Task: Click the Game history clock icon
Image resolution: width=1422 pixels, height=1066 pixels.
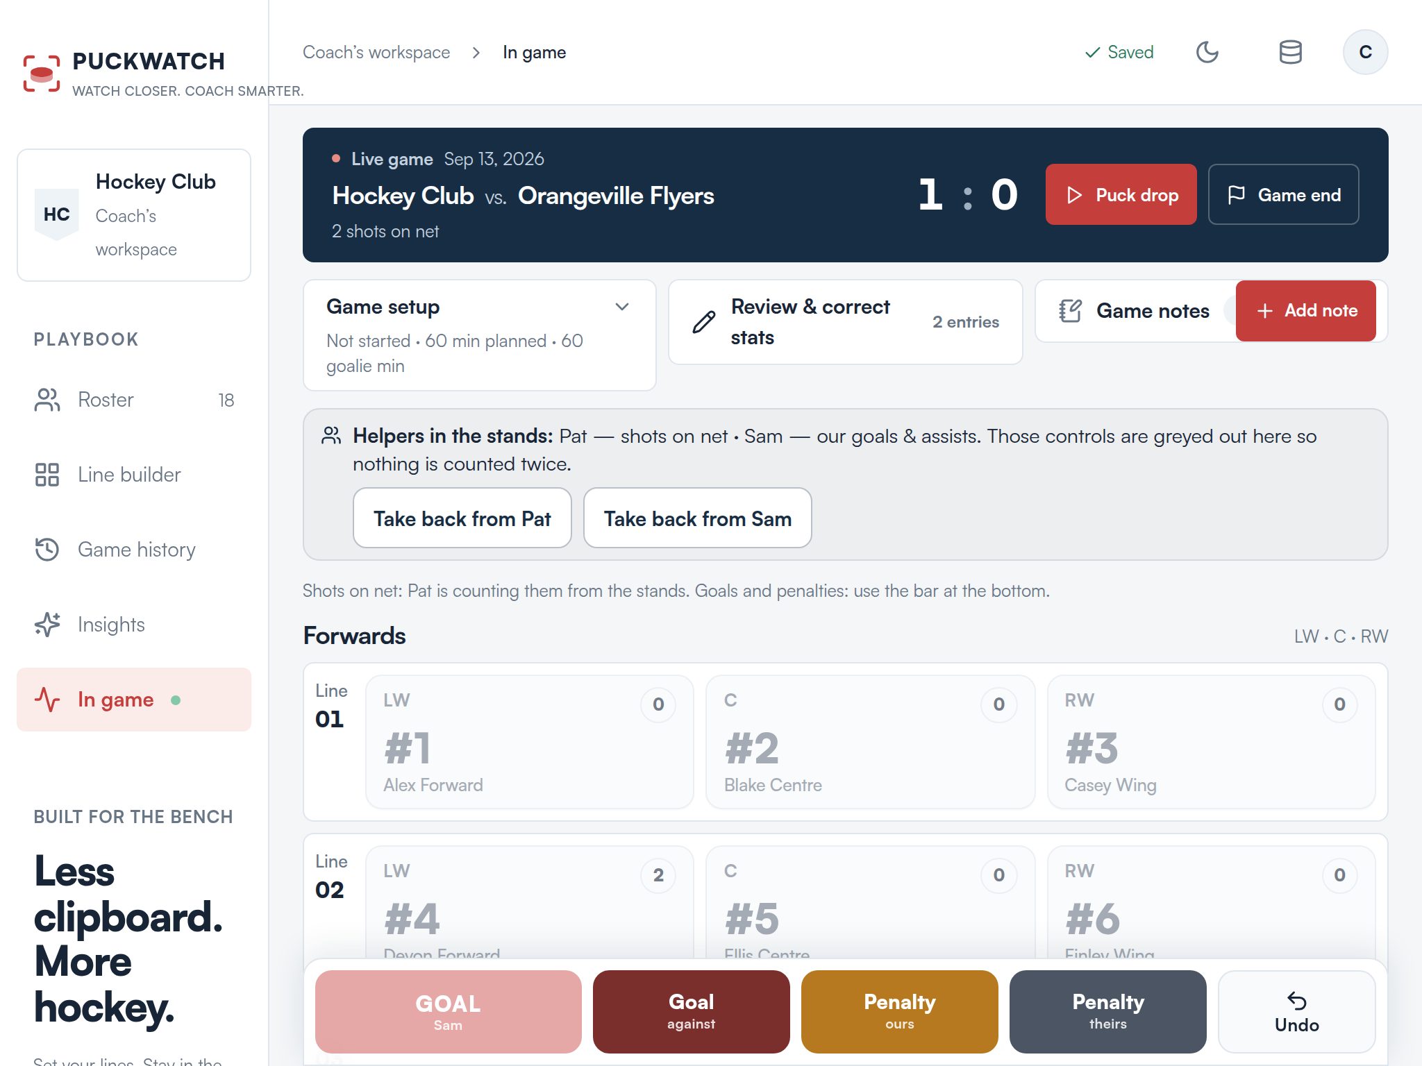Action: tap(47, 550)
